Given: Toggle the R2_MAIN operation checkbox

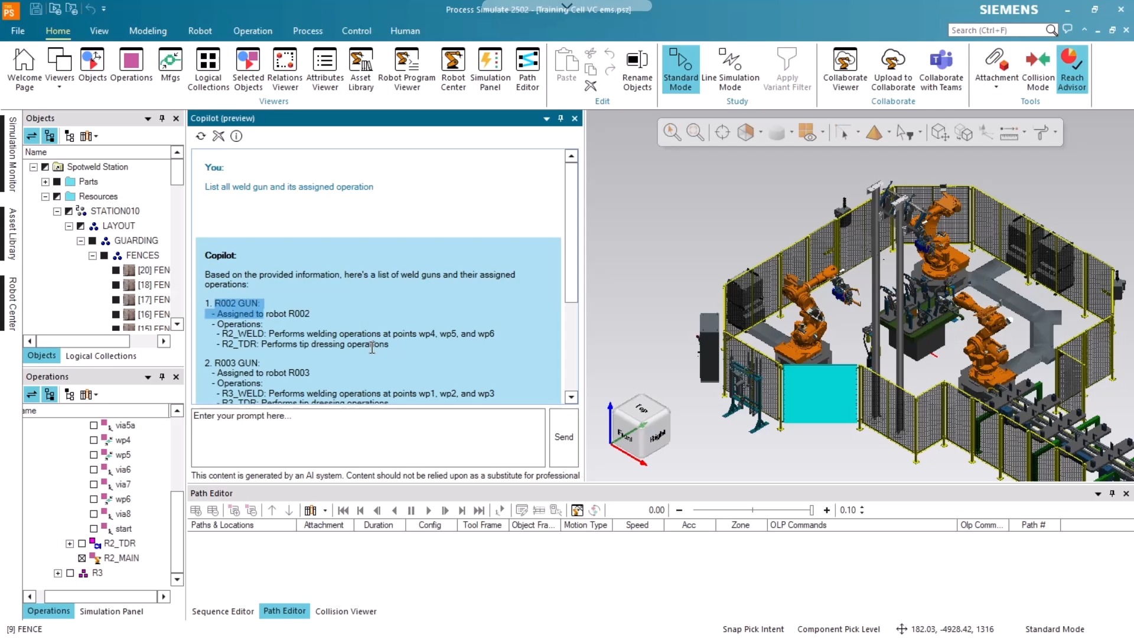Looking at the screenshot, I should point(82,558).
